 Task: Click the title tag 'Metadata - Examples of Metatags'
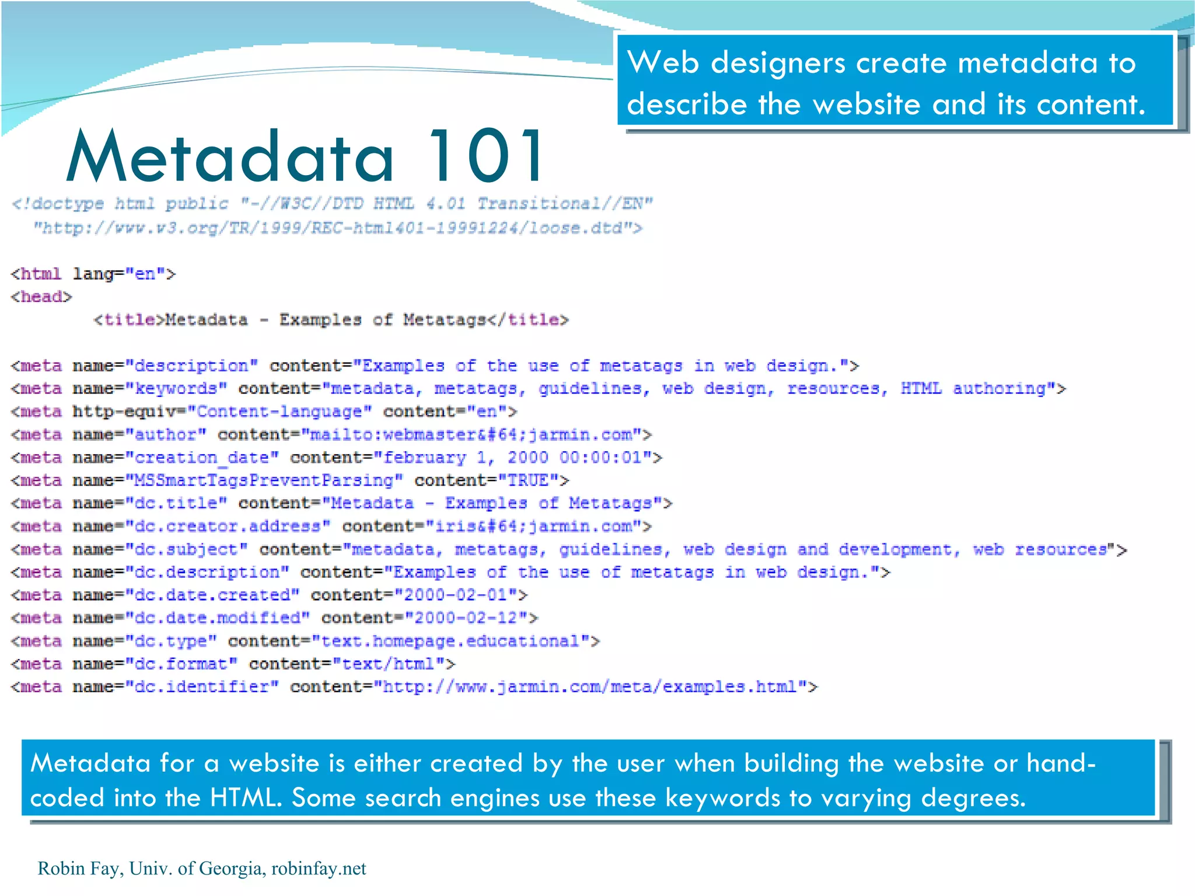[x=331, y=320]
